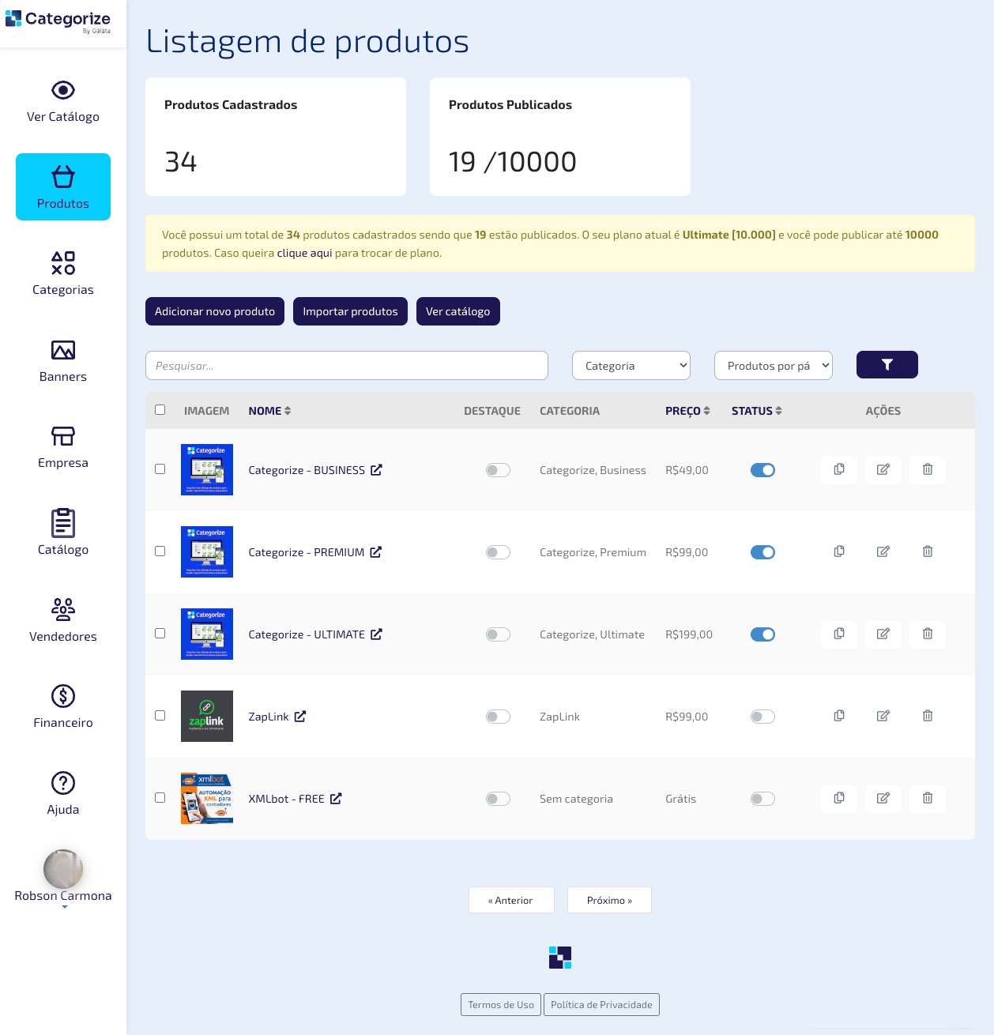Select XMLbot - FREE row checkbox
Image resolution: width=994 pixels, height=1035 pixels.
pyautogui.click(x=160, y=798)
